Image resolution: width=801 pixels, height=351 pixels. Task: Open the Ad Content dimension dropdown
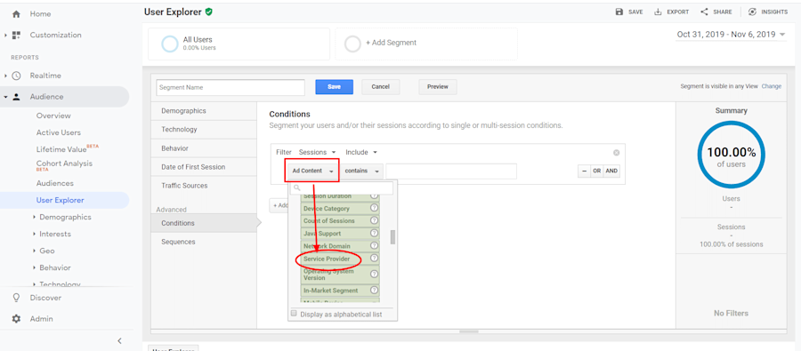pyautogui.click(x=312, y=171)
